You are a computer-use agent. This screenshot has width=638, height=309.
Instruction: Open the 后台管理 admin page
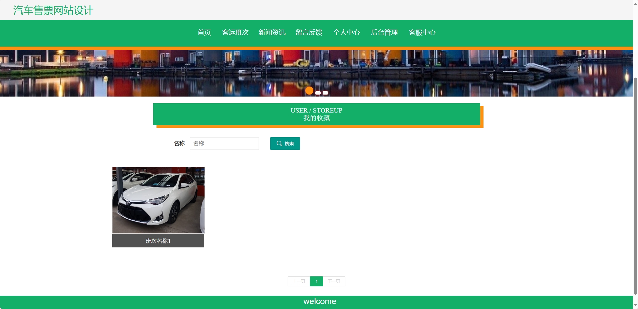click(x=384, y=32)
